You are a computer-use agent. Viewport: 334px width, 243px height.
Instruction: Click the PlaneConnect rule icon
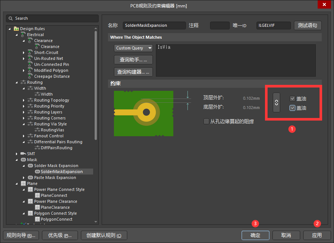pos(37,195)
